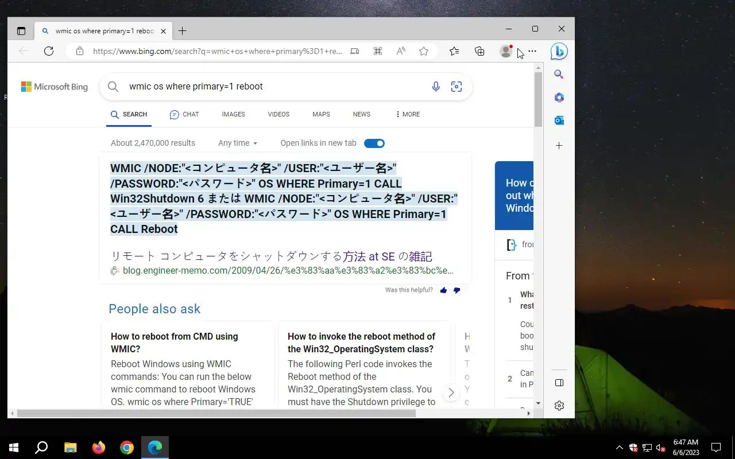The image size is (735, 459).
Task: Open the taskbar clock and date
Action: click(686, 448)
